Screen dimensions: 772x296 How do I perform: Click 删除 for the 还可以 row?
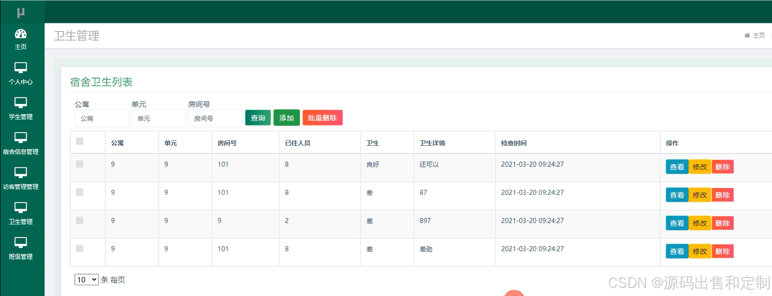(x=722, y=167)
